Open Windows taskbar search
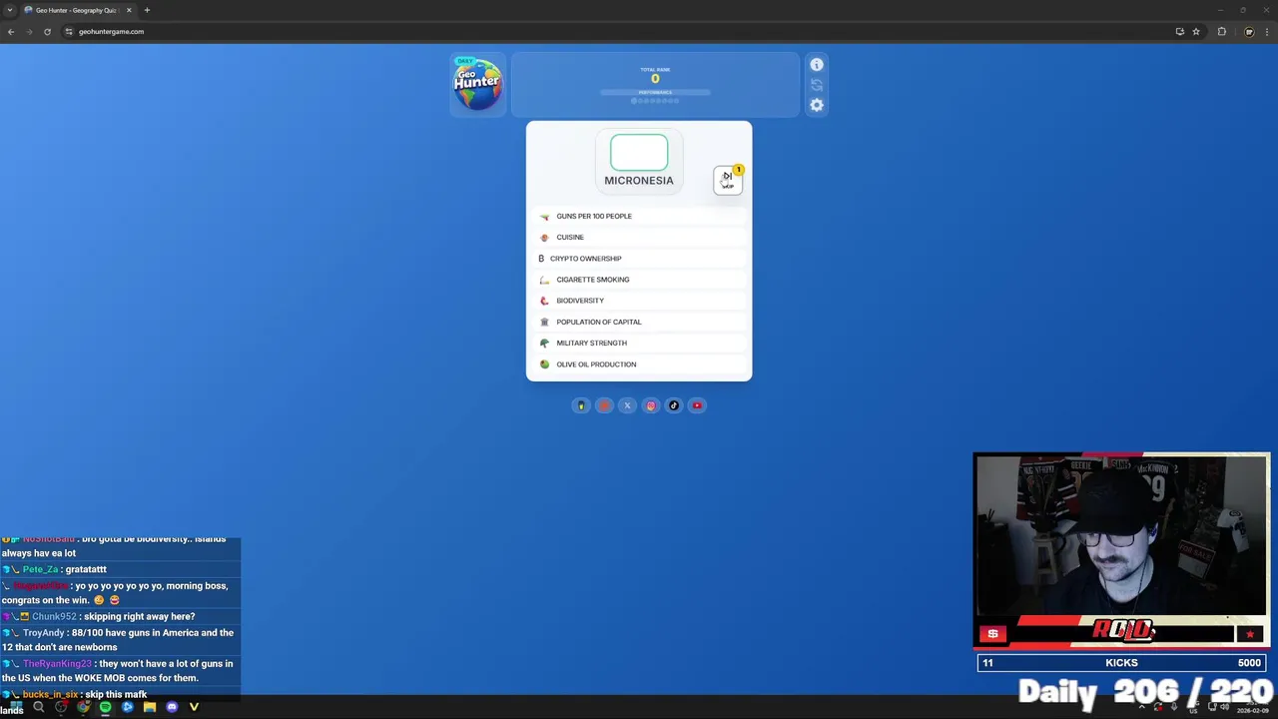Screen dimensions: 1278x719 tap(39, 707)
